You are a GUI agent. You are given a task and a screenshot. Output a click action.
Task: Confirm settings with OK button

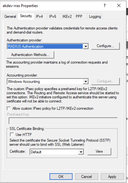click(x=61, y=177)
